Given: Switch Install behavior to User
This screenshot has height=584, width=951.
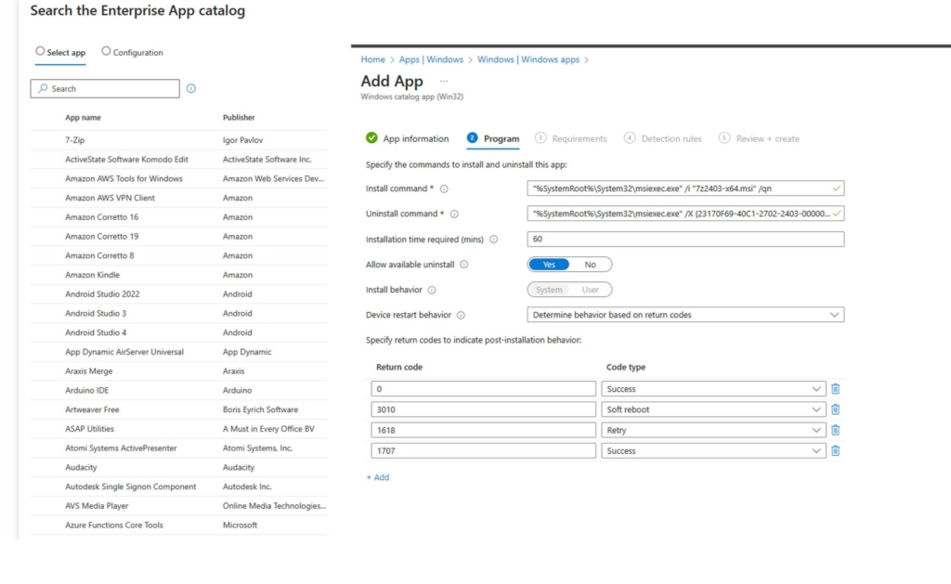Looking at the screenshot, I should [x=590, y=290].
